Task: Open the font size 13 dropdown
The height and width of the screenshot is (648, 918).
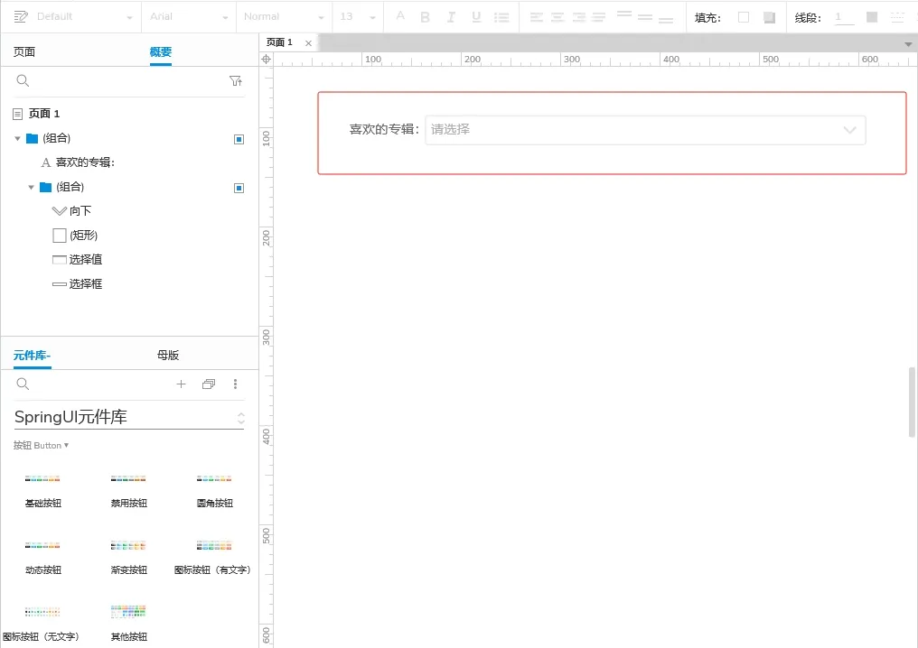Action: click(358, 17)
